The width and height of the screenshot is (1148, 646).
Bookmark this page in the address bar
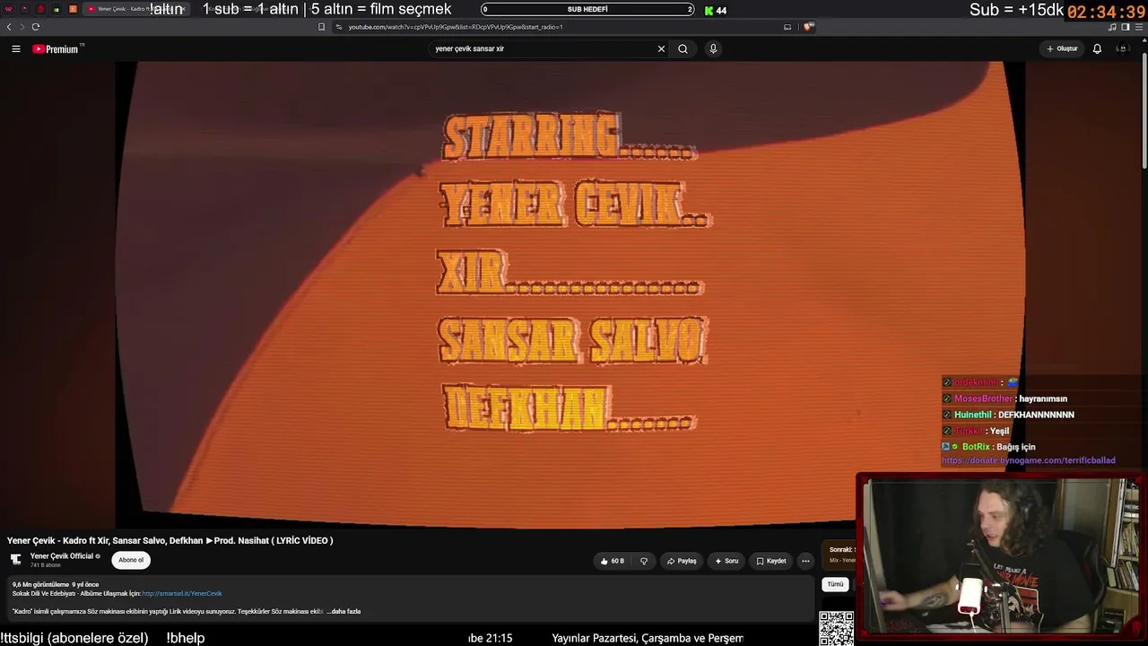point(321,27)
